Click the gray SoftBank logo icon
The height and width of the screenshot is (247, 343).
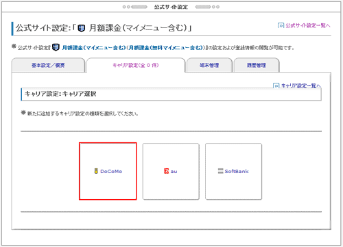[221, 171]
